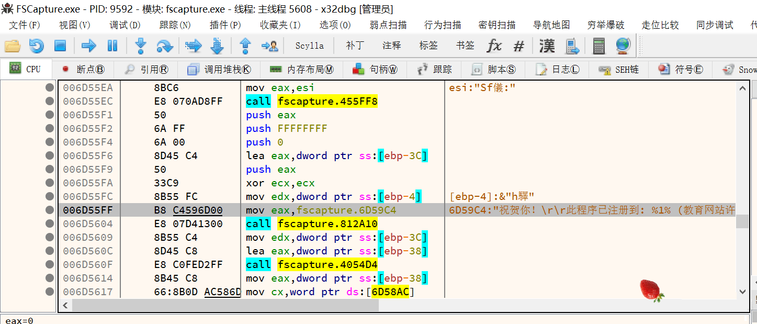
Task: Click the esi:"Sf儀:" comment
Action: pyautogui.click(x=483, y=87)
